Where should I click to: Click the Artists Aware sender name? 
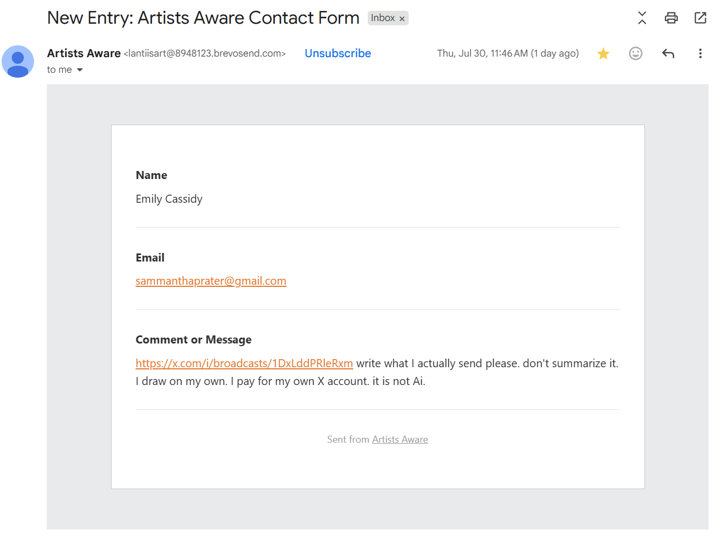(84, 53)
